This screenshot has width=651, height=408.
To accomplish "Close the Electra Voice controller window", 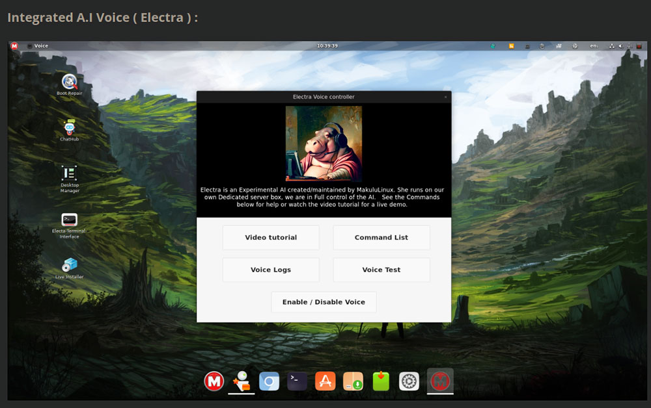I will 445,97.
